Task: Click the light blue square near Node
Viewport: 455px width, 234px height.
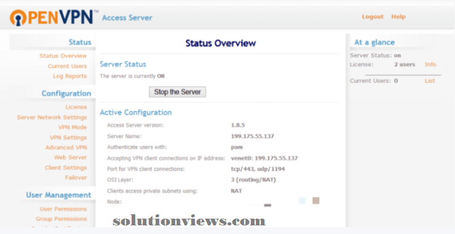Action: click(x=302, y=201)
